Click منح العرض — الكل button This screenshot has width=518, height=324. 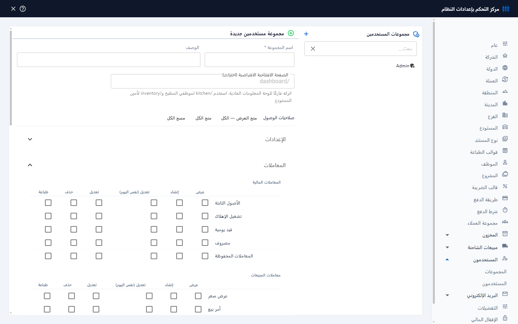coord(239,118)
